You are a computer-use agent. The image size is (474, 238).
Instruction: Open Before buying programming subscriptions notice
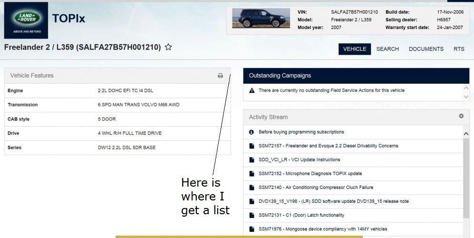pos(302,132)
